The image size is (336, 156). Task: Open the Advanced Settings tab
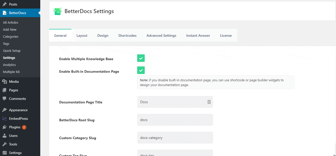(x=161, y=35)
